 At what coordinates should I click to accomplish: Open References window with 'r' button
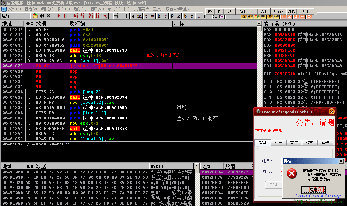pyautogui.click(x=192, y=16)
